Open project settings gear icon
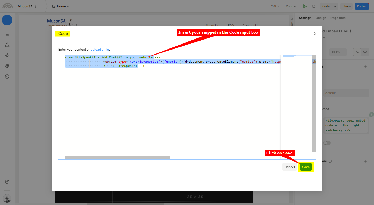Screen dimensions: 374x205 pos(7,66)
